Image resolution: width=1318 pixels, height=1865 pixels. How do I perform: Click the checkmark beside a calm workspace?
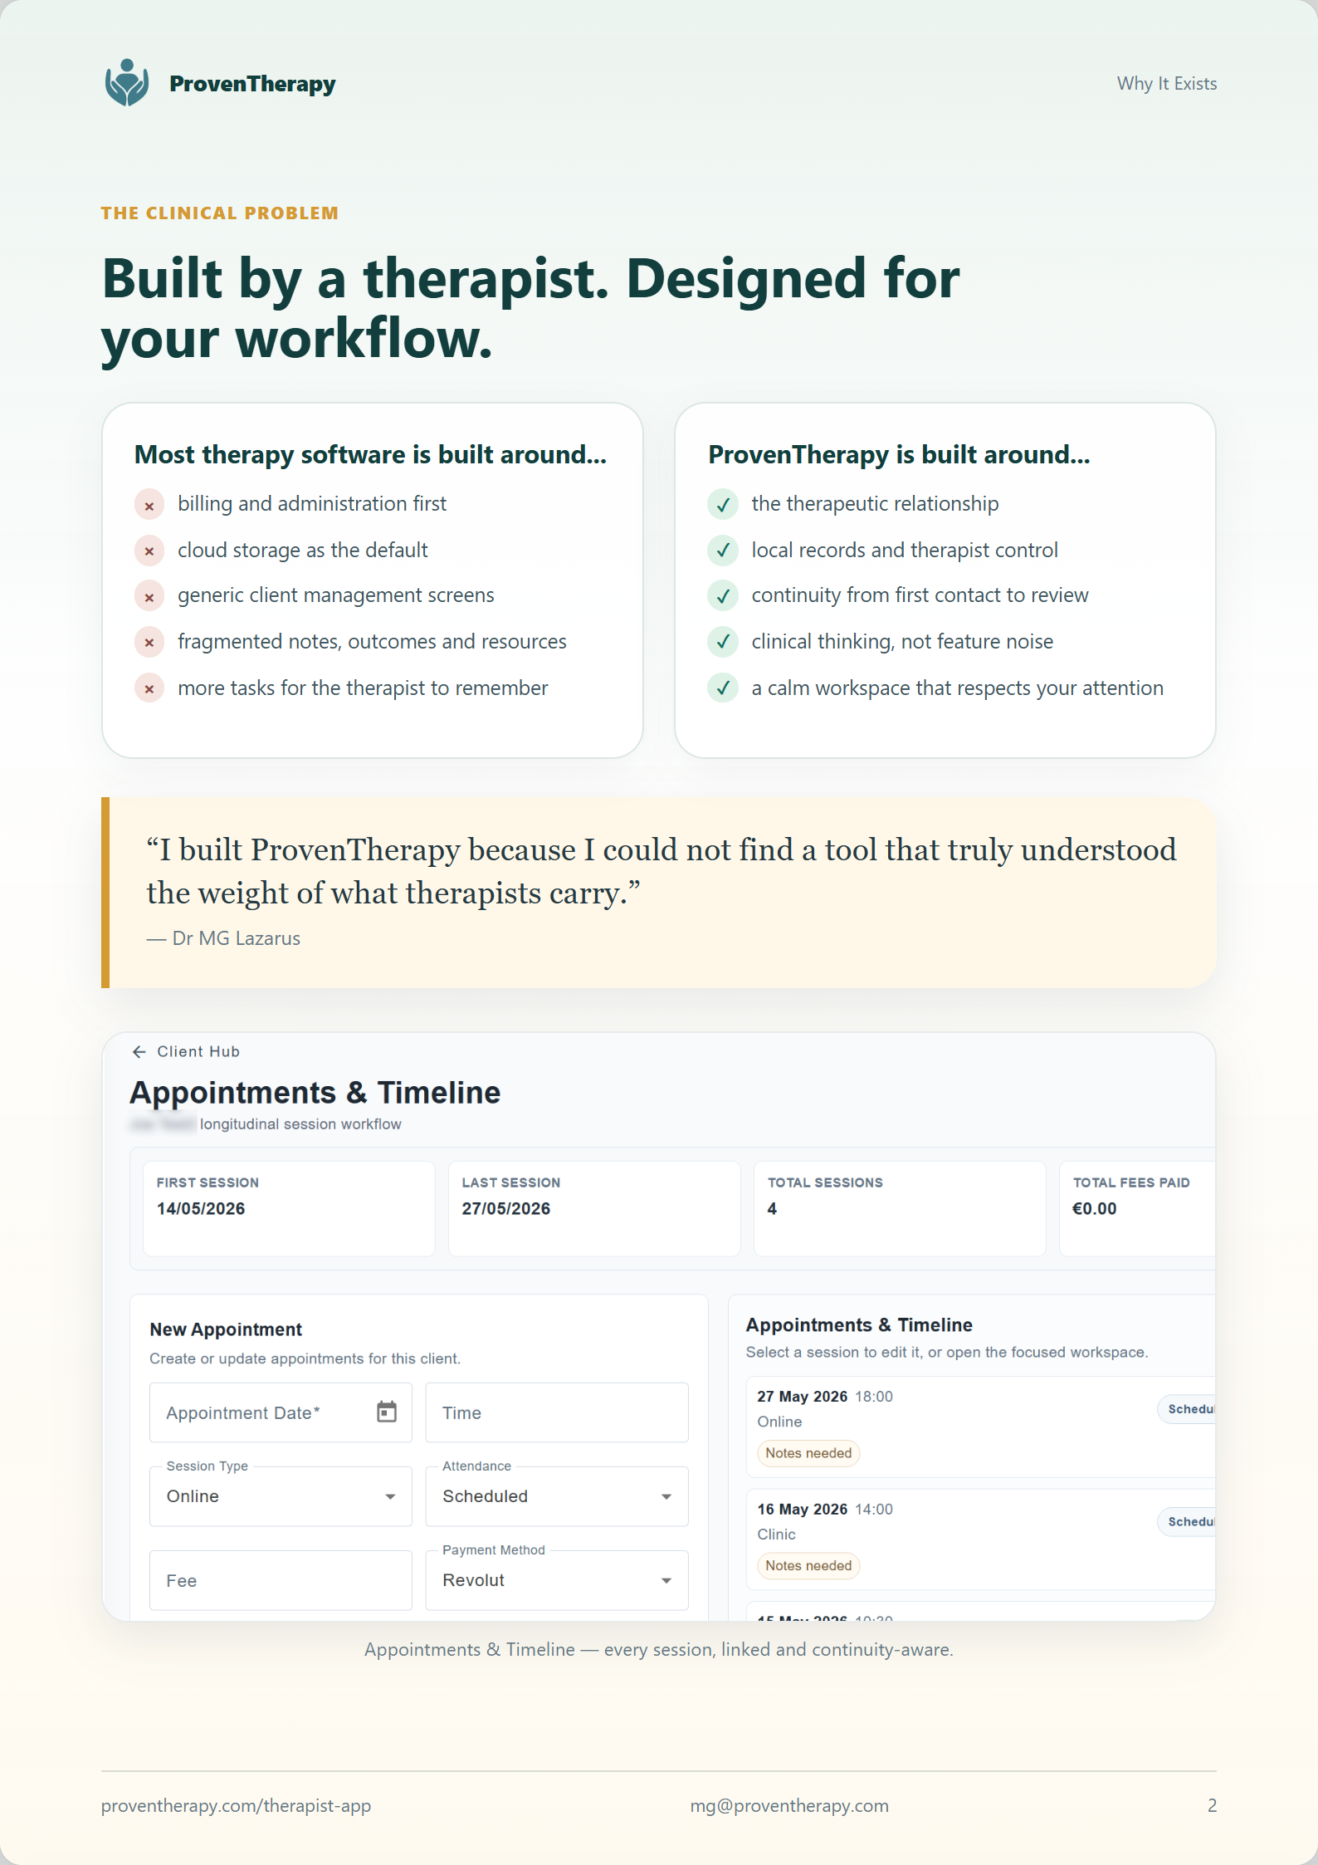click(723, 688)
